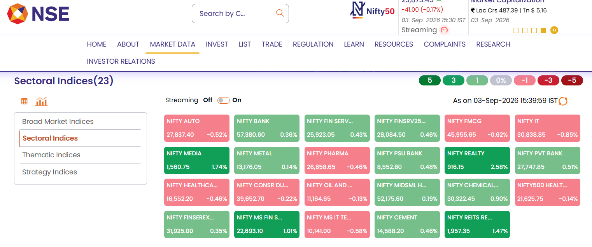Viewport: 592px width, 247px height.
Task: Select Strategy Indices category
Action: [80, 172]
